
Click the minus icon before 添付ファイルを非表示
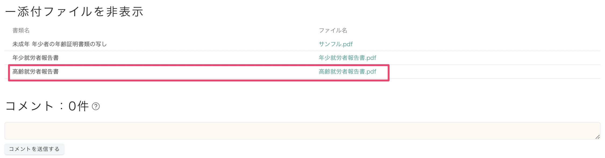click(10, 12)
